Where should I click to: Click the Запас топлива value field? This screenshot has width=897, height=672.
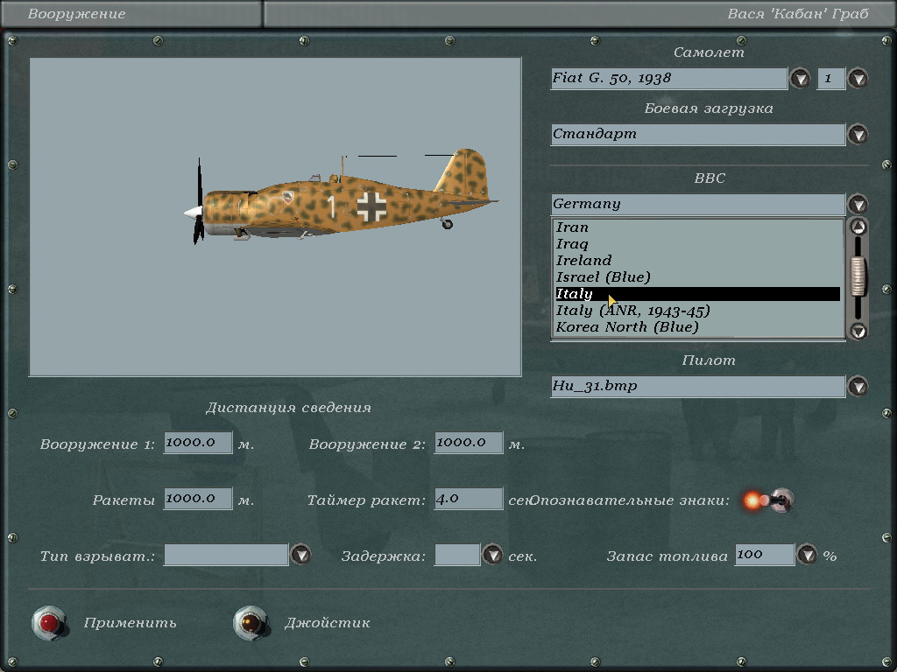click(x=765, y=555)
